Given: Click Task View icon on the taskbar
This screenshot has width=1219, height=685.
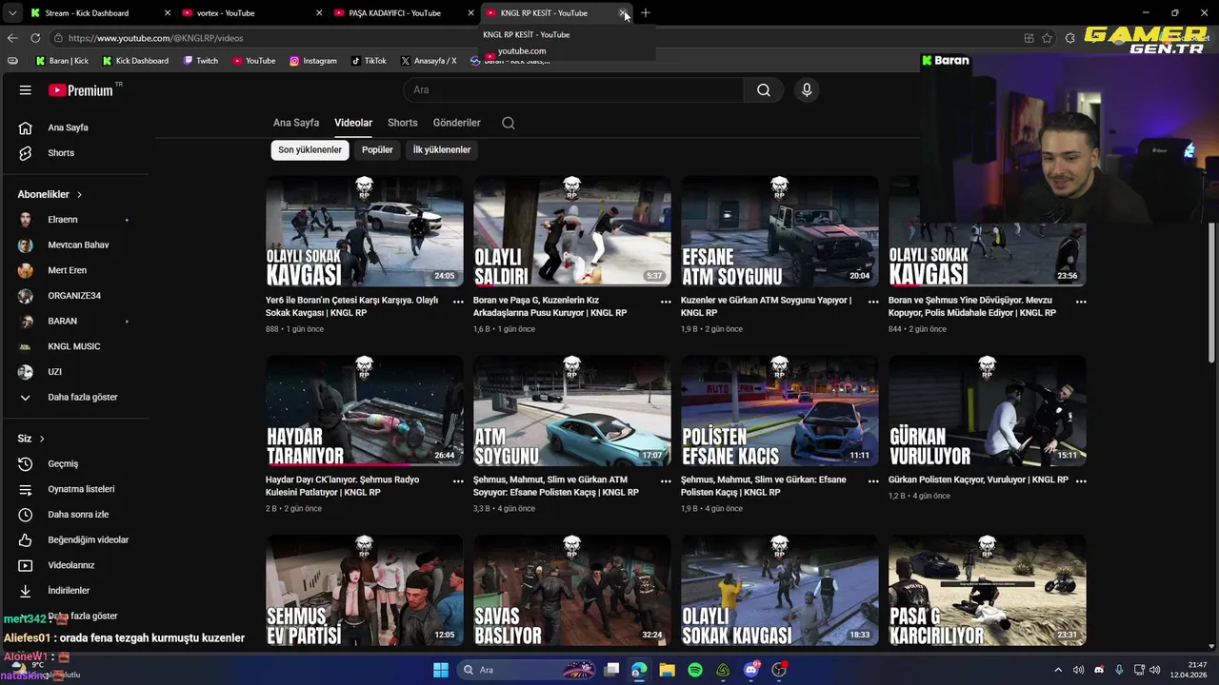Looking at the screenshot, I should click(612, 670).
